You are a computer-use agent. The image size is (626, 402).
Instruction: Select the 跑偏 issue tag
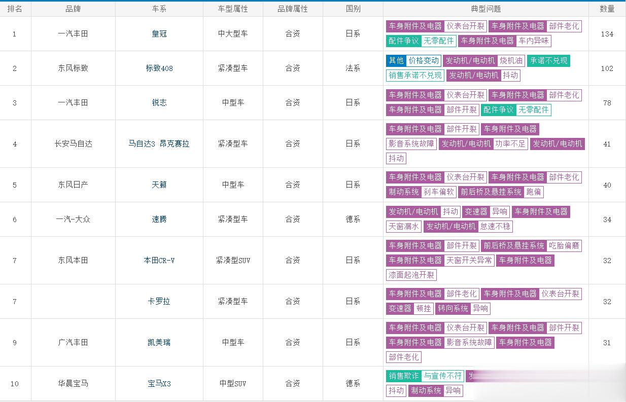coord(534,192)
